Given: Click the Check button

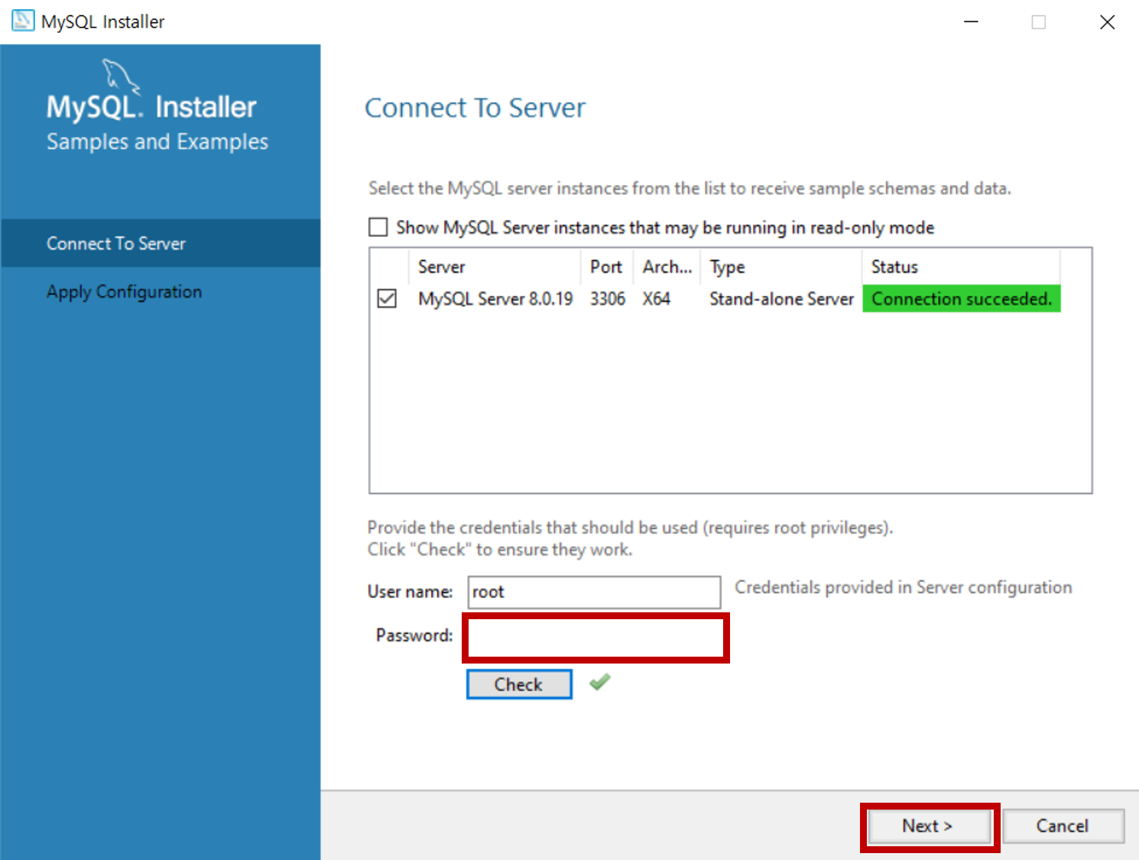Looking at the screenshot, I should click(519, 684).
